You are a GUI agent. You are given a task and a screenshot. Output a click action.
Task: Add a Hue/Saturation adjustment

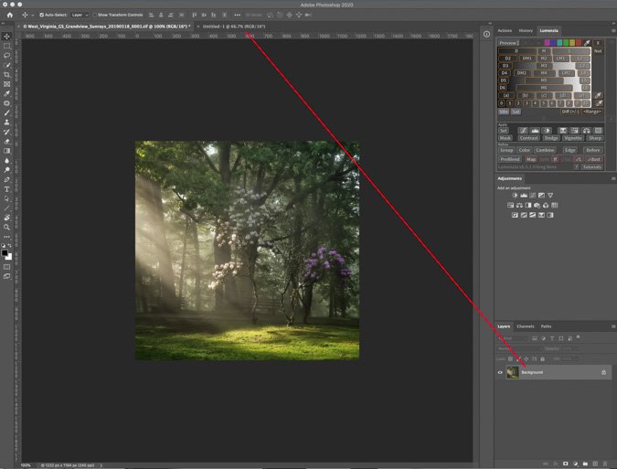tap(511, 205)
